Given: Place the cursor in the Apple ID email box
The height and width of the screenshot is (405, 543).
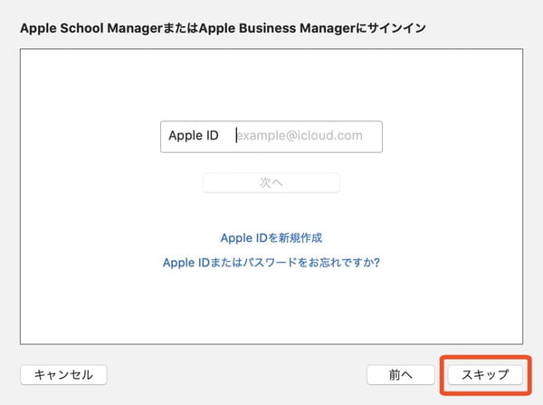Looking at the screenshot, I should 271,137.
